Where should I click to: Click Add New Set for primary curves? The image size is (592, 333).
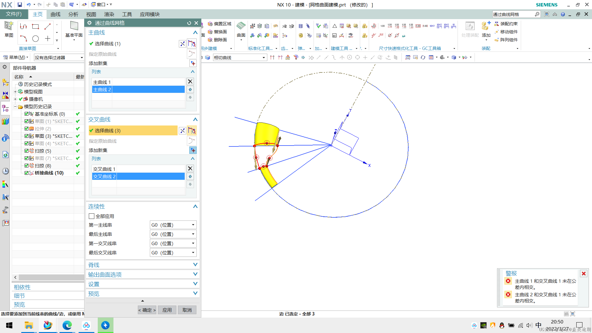click(193, 63)
